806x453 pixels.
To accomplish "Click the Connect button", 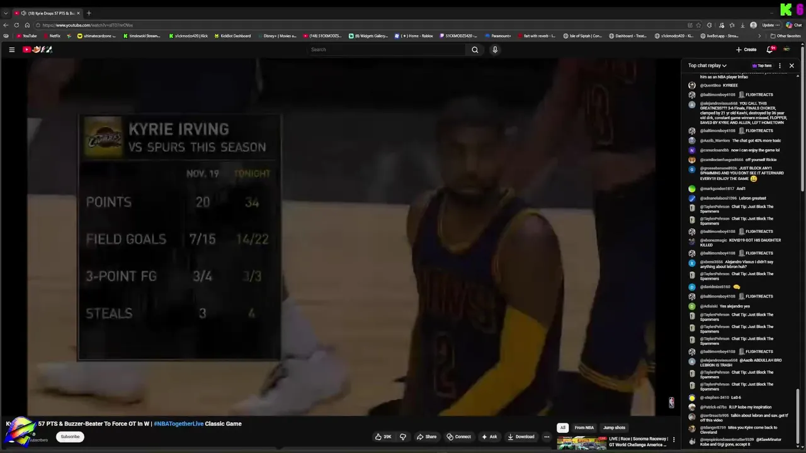I will [x=458, y=437].
